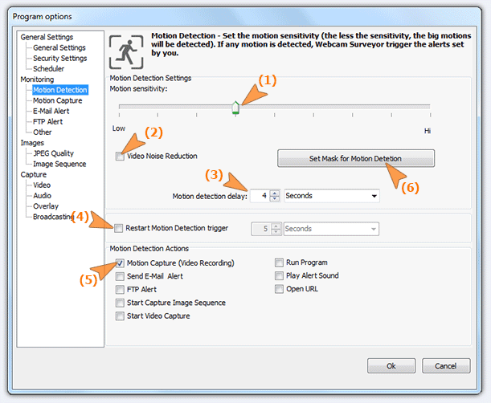This screenshot has width=491, height=403.
Task: Open Motion Capture settings page
Action: coord(57,101)
